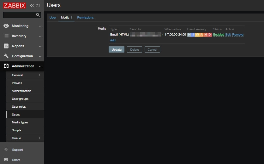
Task: Click the hide sidebar icon
Action: point(38,6)
